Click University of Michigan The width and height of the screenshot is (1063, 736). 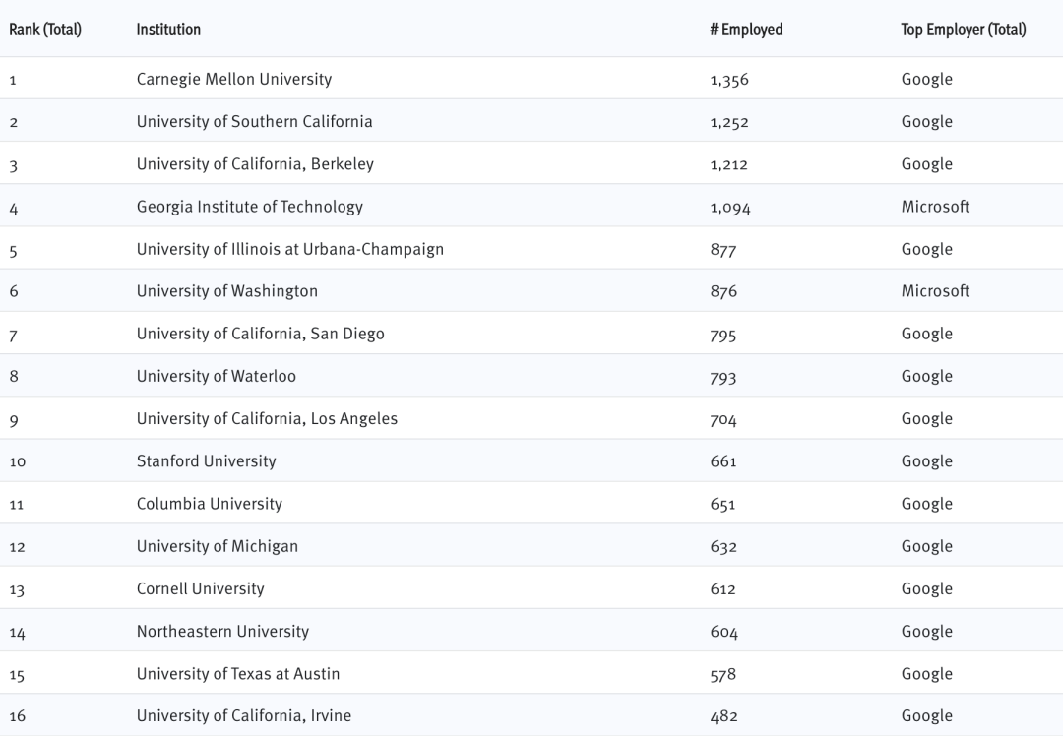point(217,547)
